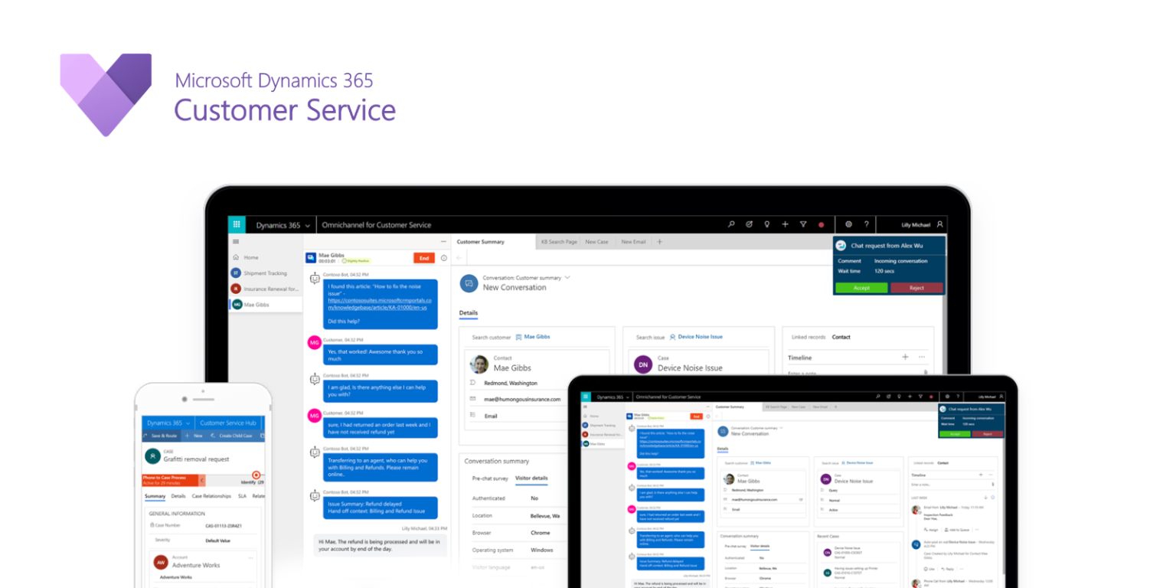Tap Save & Route on the phone

click(x=162, y=436)
